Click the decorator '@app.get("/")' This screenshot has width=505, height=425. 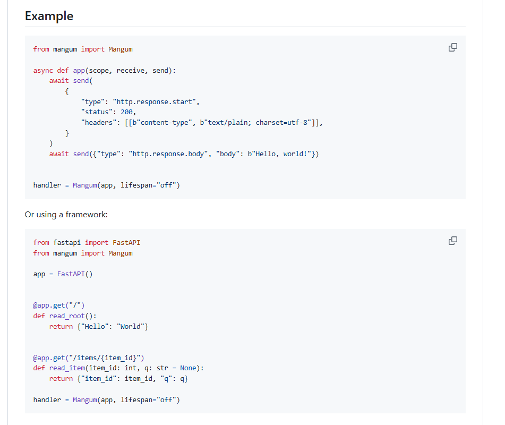[58, 305]
